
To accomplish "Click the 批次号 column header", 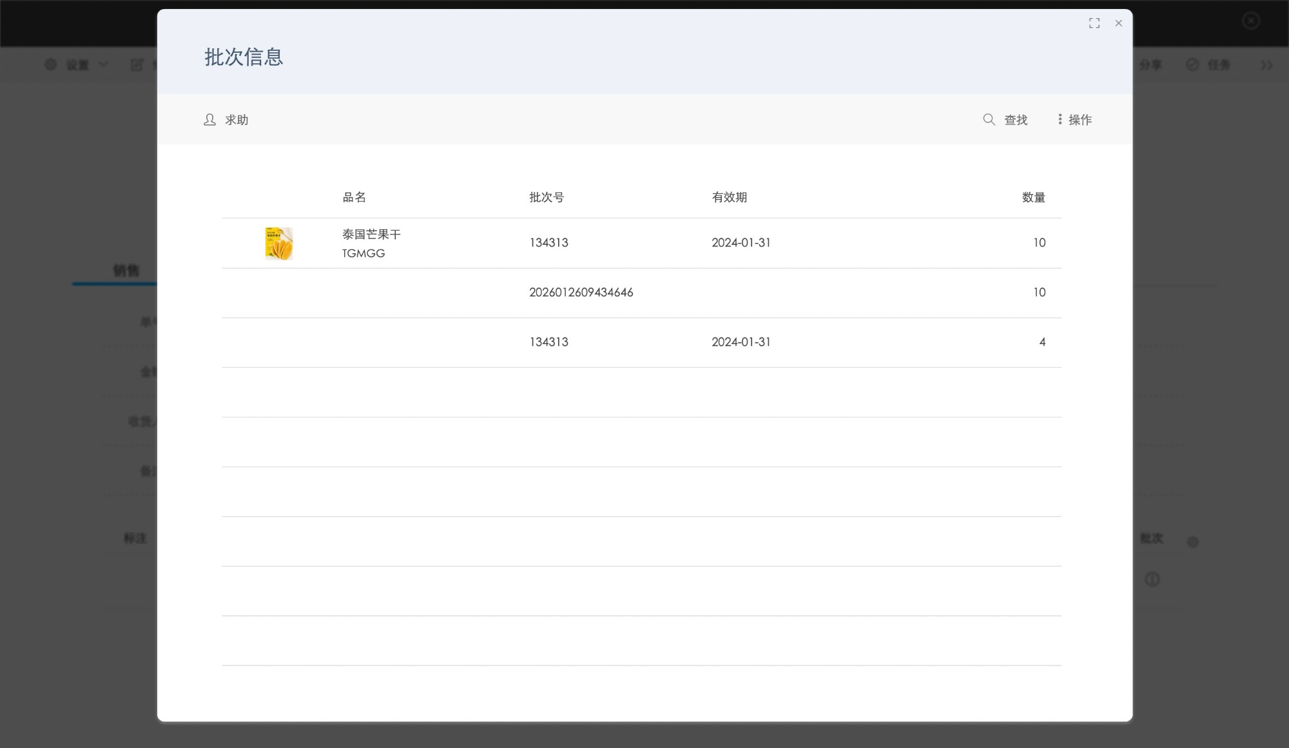I will [x=547, y=197].
